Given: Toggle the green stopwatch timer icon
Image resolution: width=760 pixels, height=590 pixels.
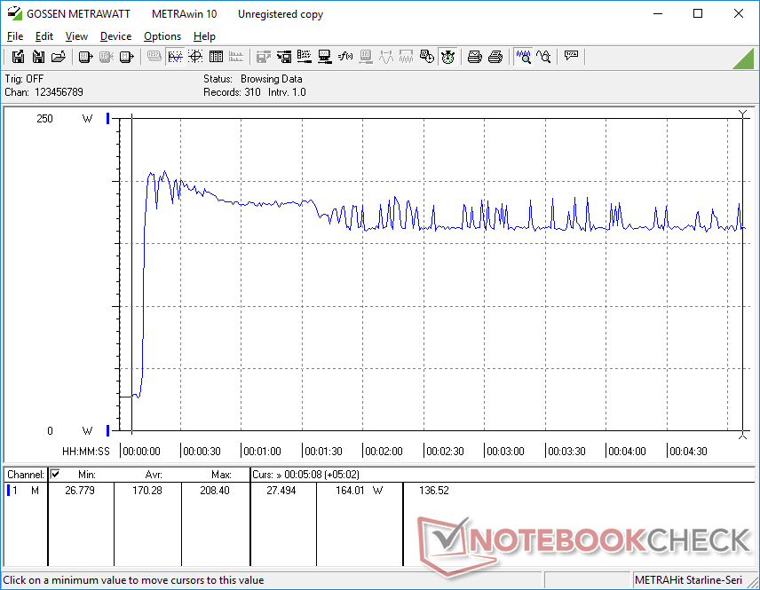Looking at the screenshot, I should [x=447, y=57].
